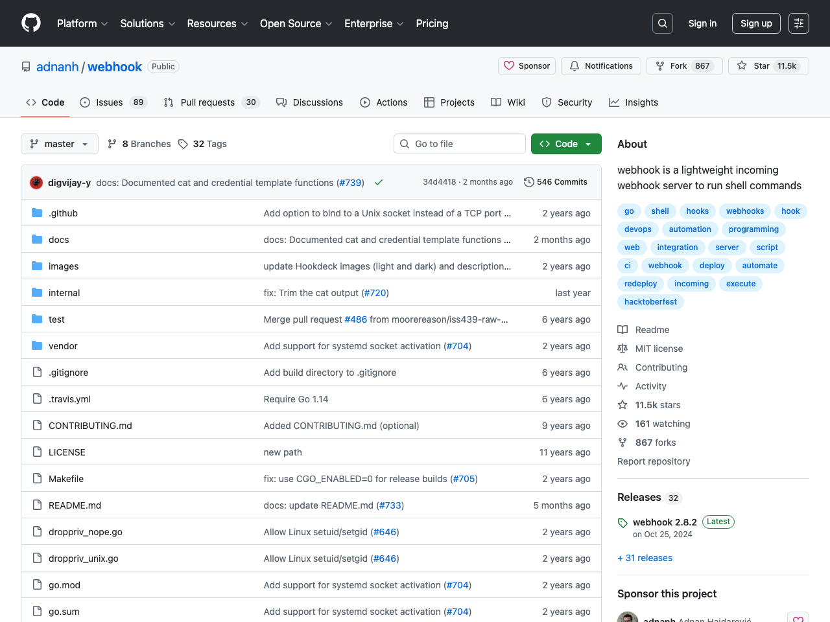
Task: Open the command palette icon near Sign up
Action: pos(798,23)
